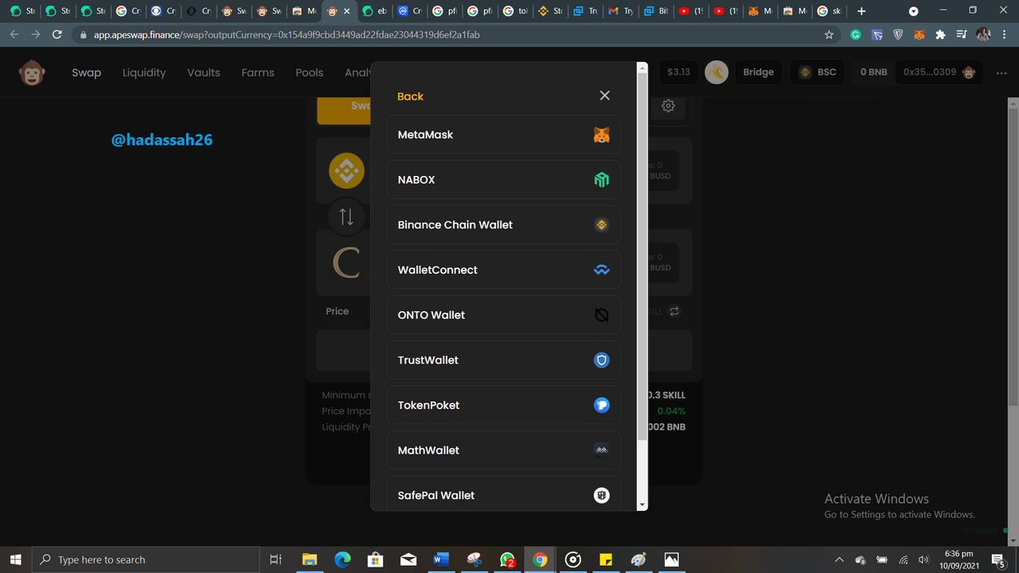
Task: Bookmark this page with the star icon
Action: (830, 35)
